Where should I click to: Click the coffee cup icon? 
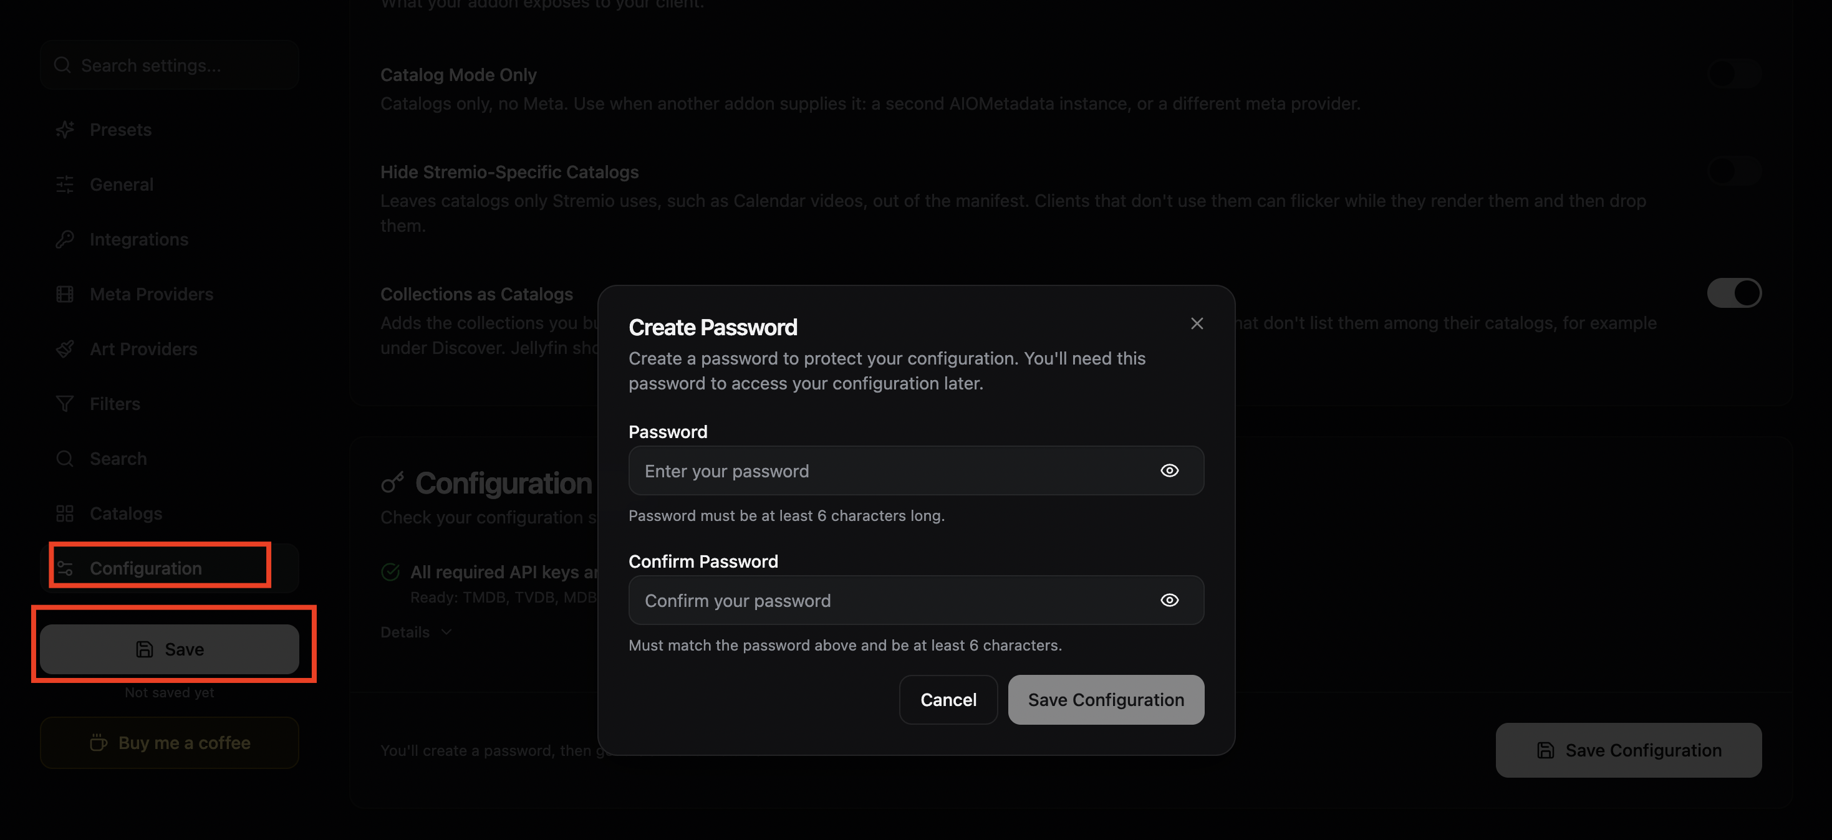(x=98, y=742)
